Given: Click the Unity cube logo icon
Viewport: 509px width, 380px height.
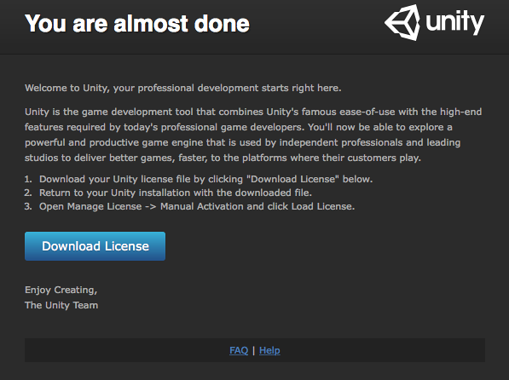Looking at the screenshot, I should tap(402, 22).
